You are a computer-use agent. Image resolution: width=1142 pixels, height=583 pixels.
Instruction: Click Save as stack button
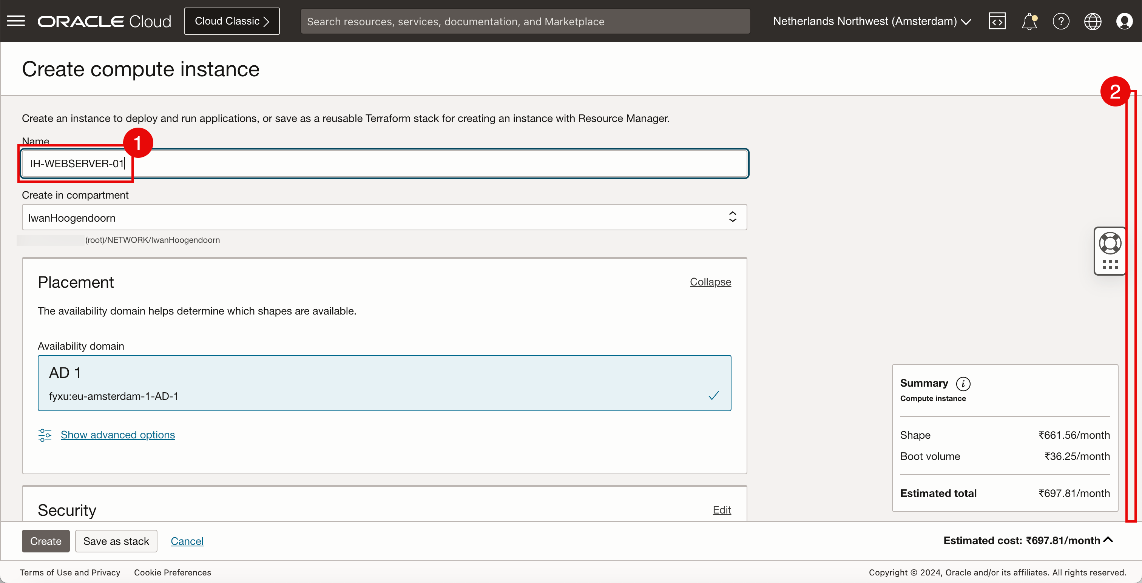coord(116,541)
